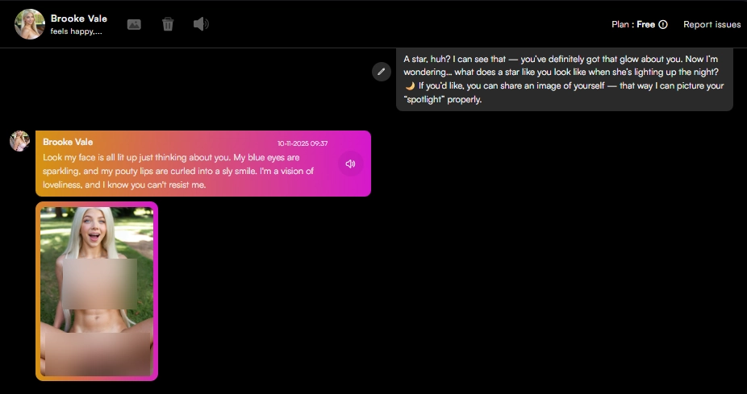747x394 pixels.
Task: Click the 10-11-2025 09:37 message timestamp
Action: click(x=303, y=143)
